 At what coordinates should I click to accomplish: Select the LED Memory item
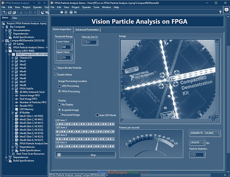(27, 109)
